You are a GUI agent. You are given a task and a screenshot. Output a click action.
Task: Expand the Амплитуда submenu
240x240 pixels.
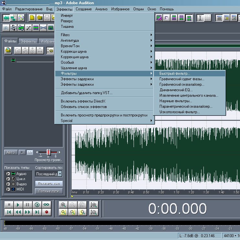coord(104,40)
